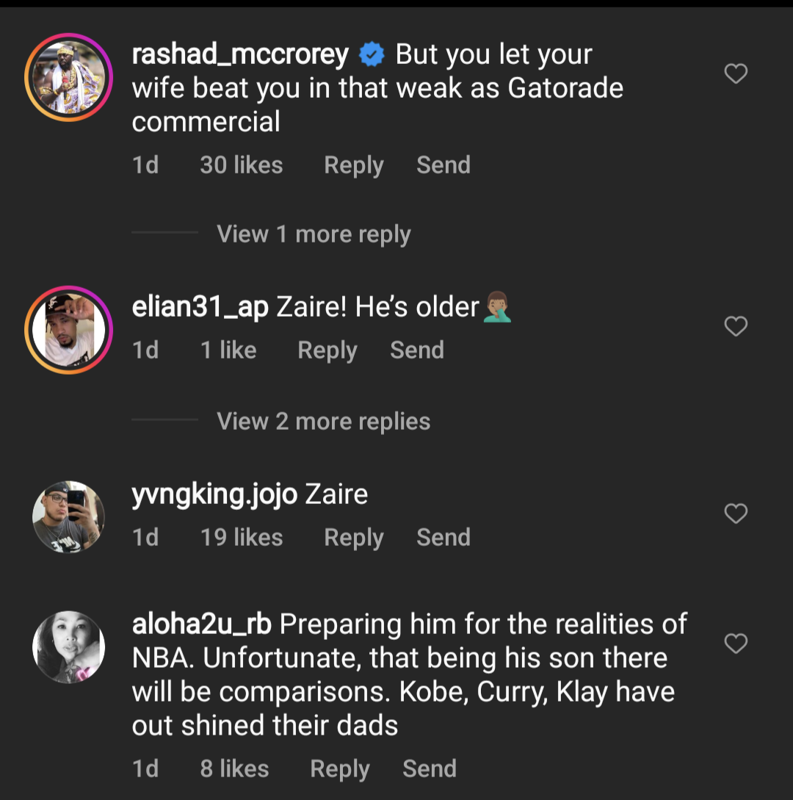
Task: Open elian31_ap's profile picture
Action: coord(68,328)
